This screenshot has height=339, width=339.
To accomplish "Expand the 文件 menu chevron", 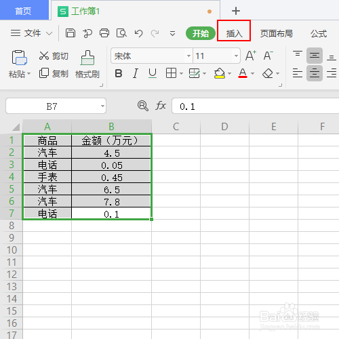I will point(49,34).
